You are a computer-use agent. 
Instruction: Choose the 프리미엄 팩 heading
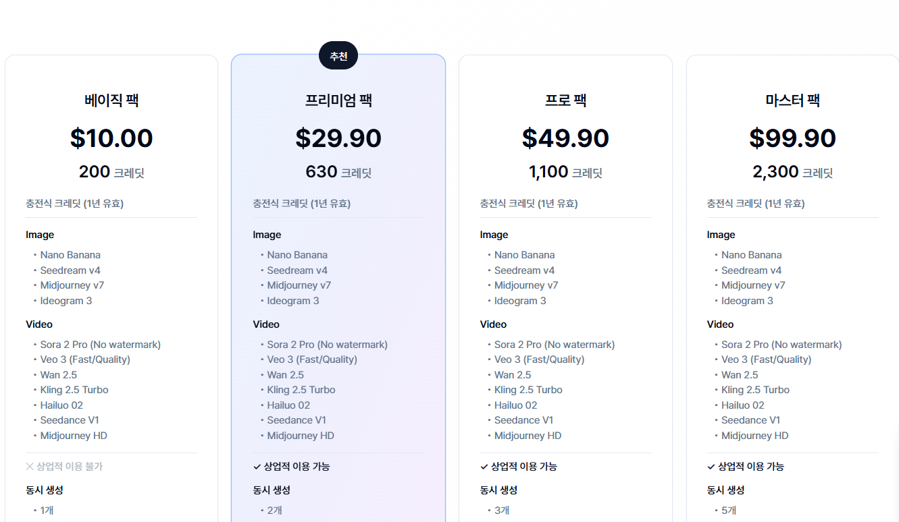(x=338, y=100)
